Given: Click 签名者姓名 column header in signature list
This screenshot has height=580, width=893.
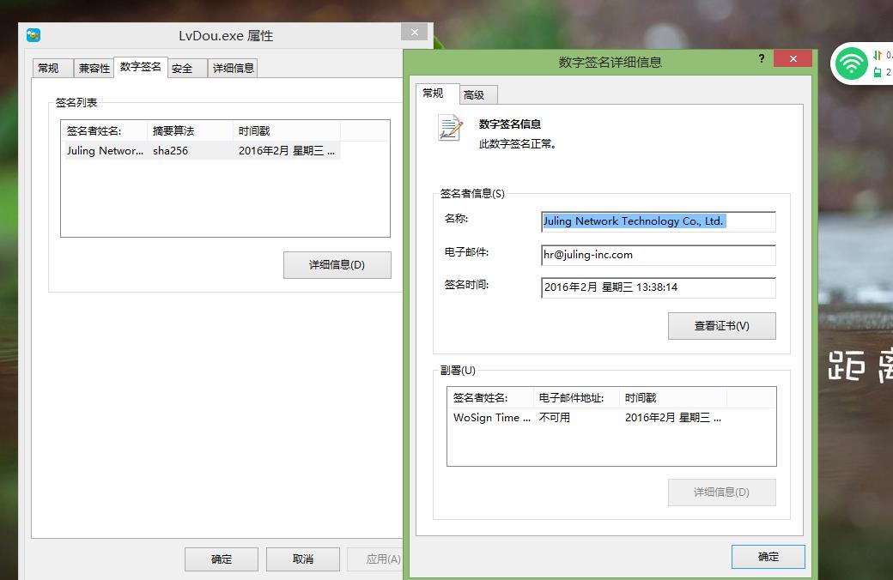Looking at the screenshot, I should 105,131.
